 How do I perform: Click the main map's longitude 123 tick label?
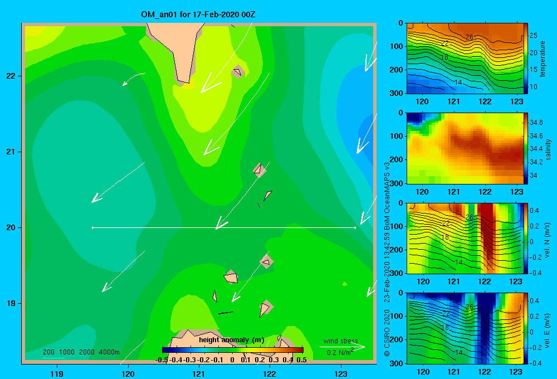(x=341, y=374)
